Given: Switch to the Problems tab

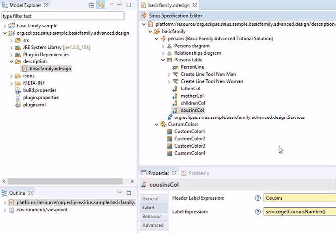Looking at the screenshot, I should click(x=198, y=173).
